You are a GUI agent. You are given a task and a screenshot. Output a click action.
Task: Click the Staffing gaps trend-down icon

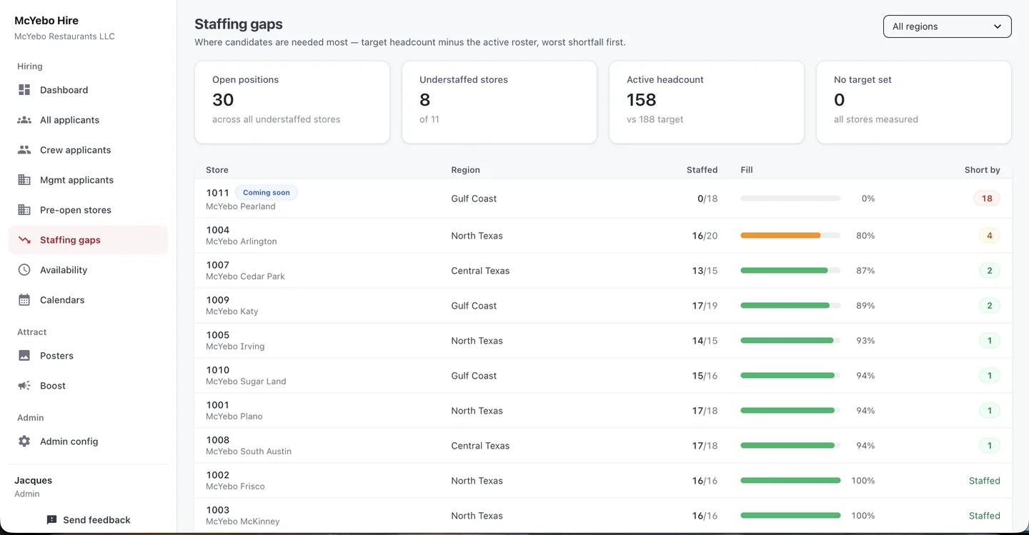tap(24, 240)
